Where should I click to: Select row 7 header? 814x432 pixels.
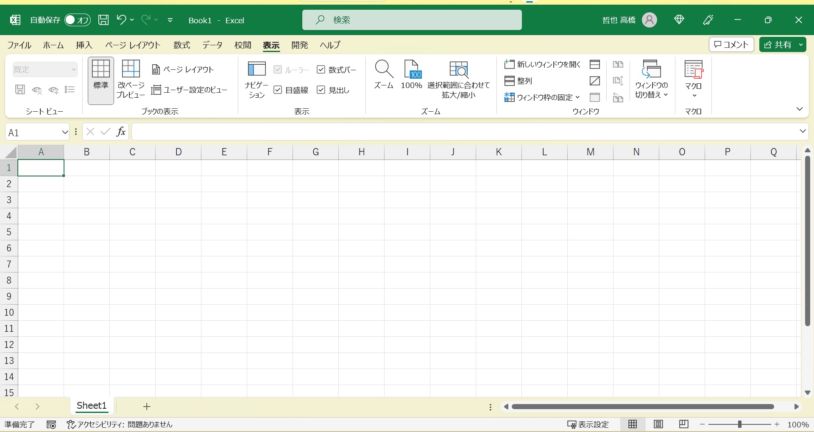[x=9, y=264]
